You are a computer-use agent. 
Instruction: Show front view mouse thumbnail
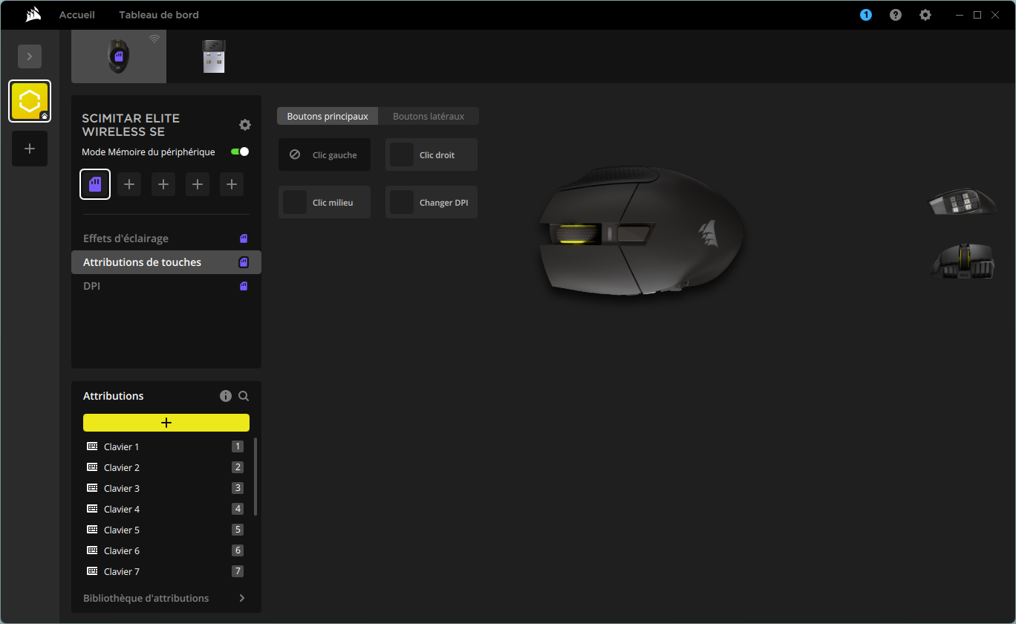[963, 262]
